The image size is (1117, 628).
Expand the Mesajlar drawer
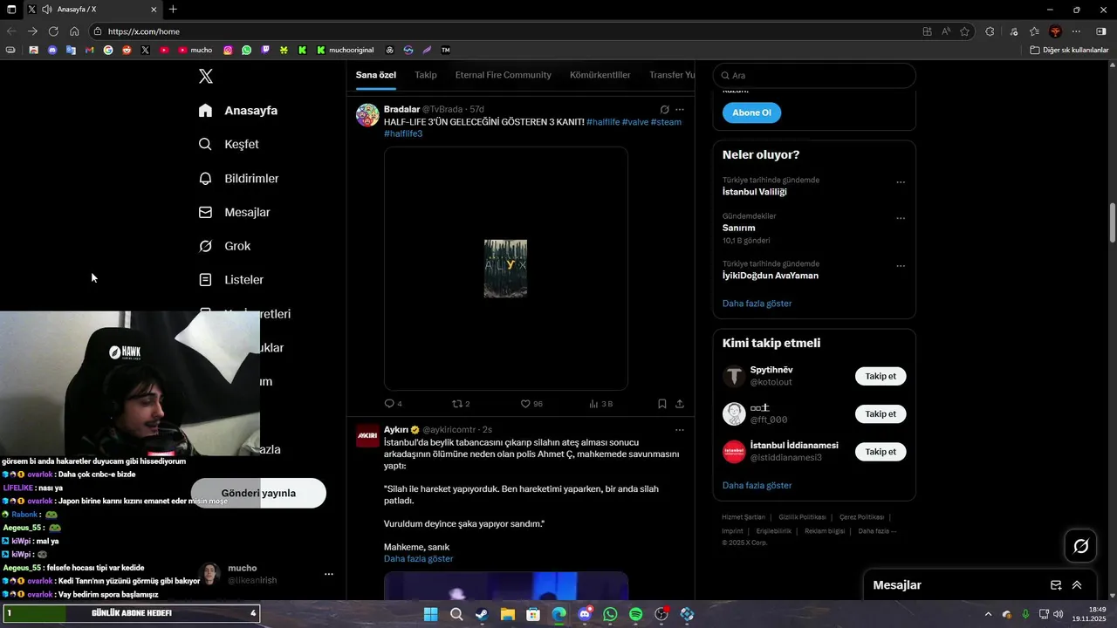(x=1077, y=585)
